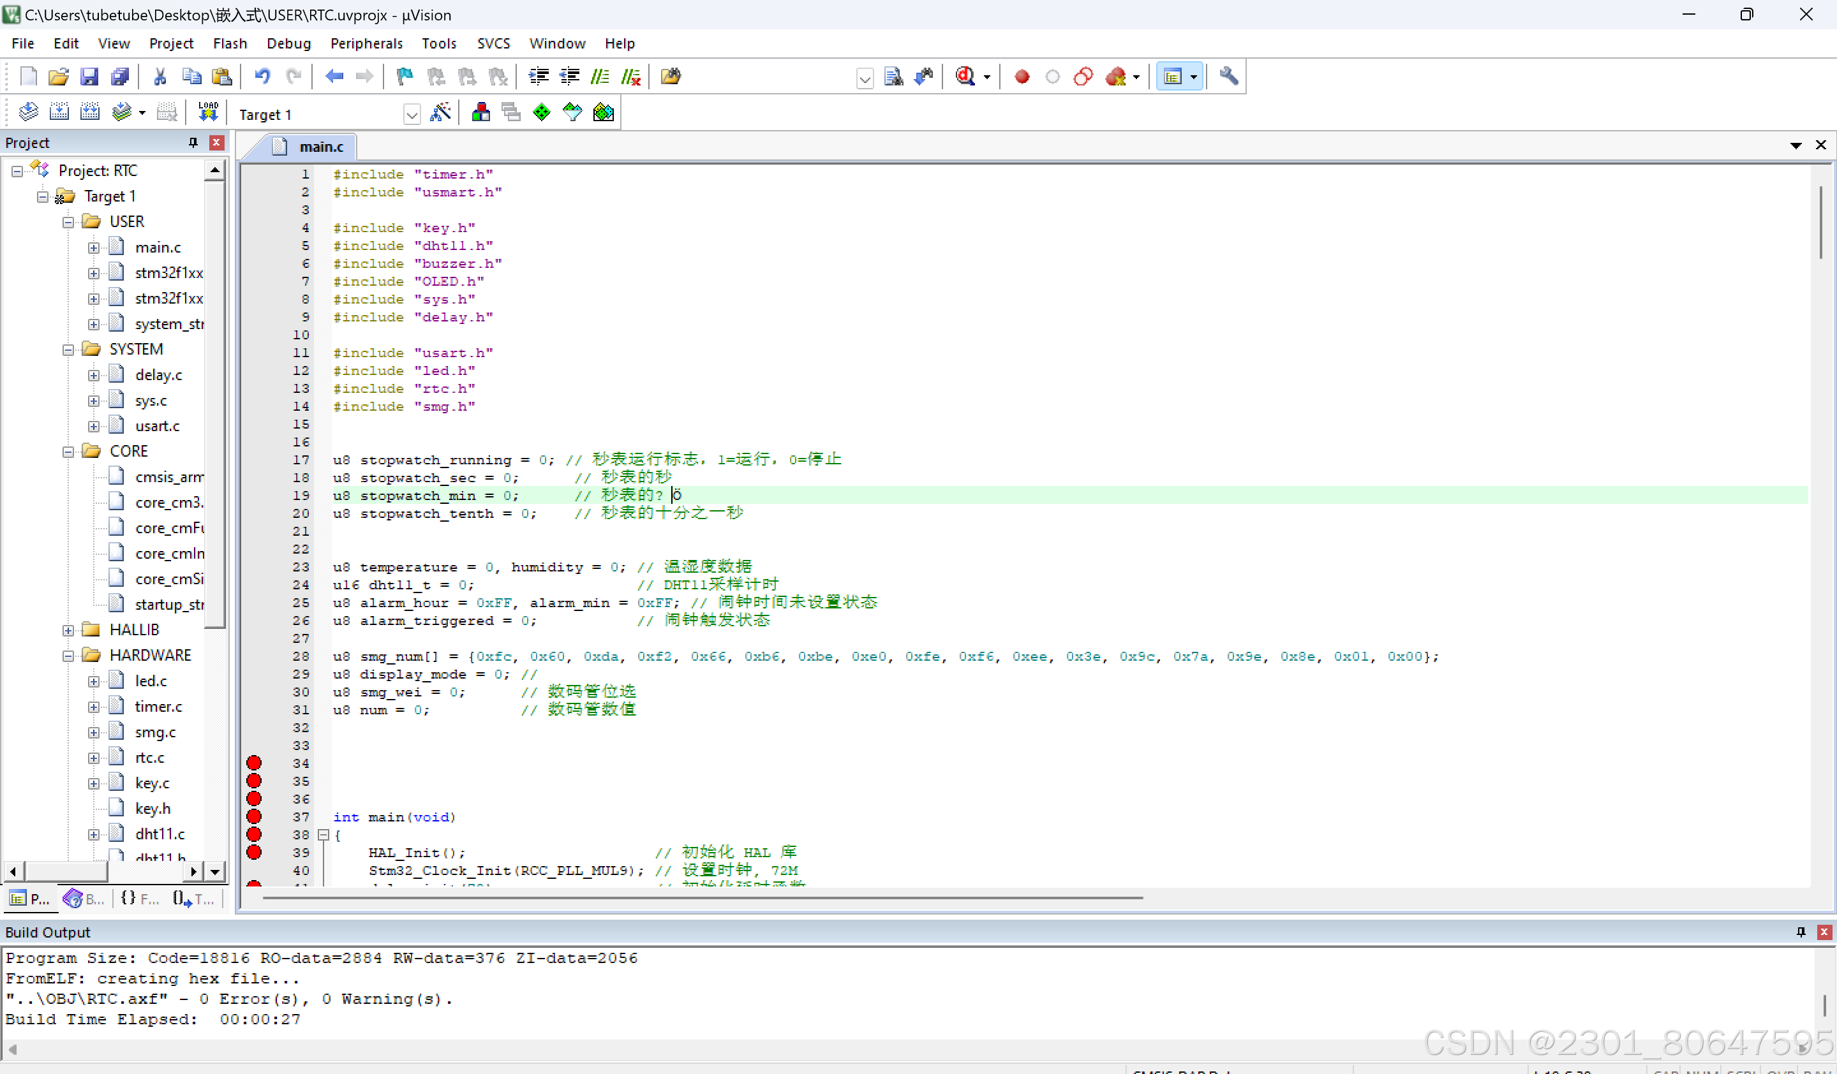Close the Build Output panel
The height and width of the screenshot is (1074, 1837).
1824,931
